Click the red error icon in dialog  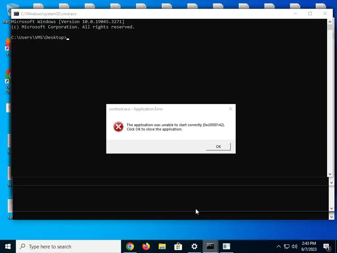[x=118, y=127]
